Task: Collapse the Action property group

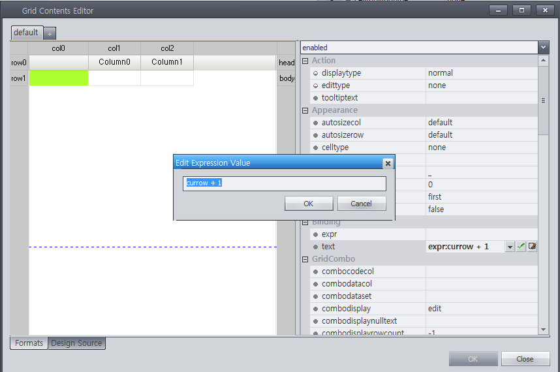Action: coord(305,61)
